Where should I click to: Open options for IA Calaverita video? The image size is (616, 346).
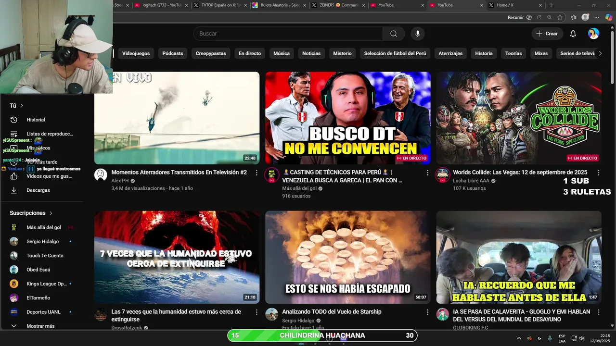pos(598,312)
